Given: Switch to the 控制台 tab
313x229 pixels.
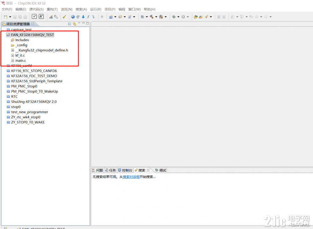Looking at the screenshot, I should tap(125, 170).
